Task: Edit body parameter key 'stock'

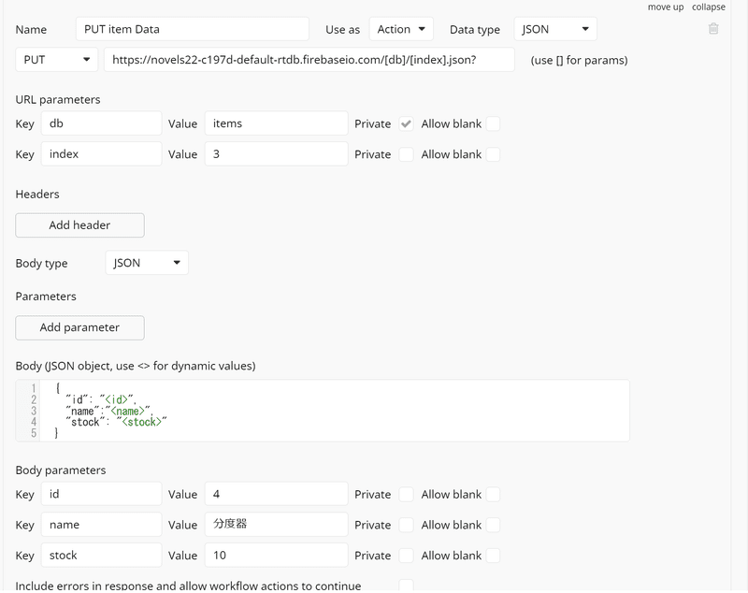Action: (101, 556)
